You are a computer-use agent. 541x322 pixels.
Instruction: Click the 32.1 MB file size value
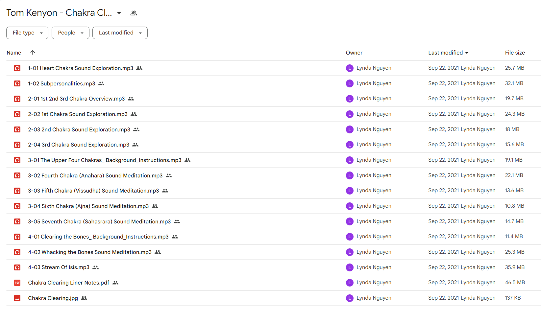coord(514,83)
